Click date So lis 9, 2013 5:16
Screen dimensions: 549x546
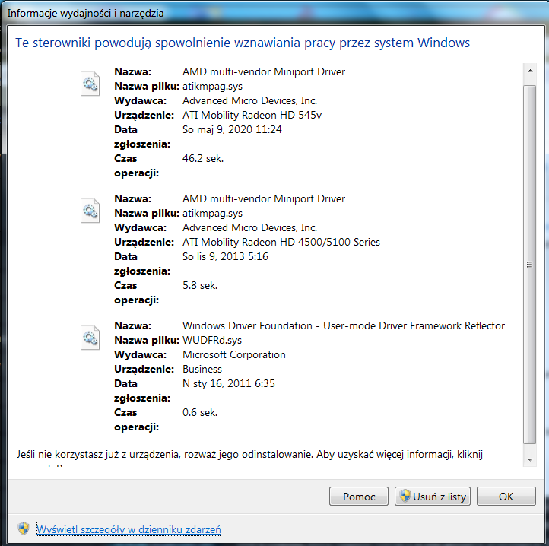point(225,256)
